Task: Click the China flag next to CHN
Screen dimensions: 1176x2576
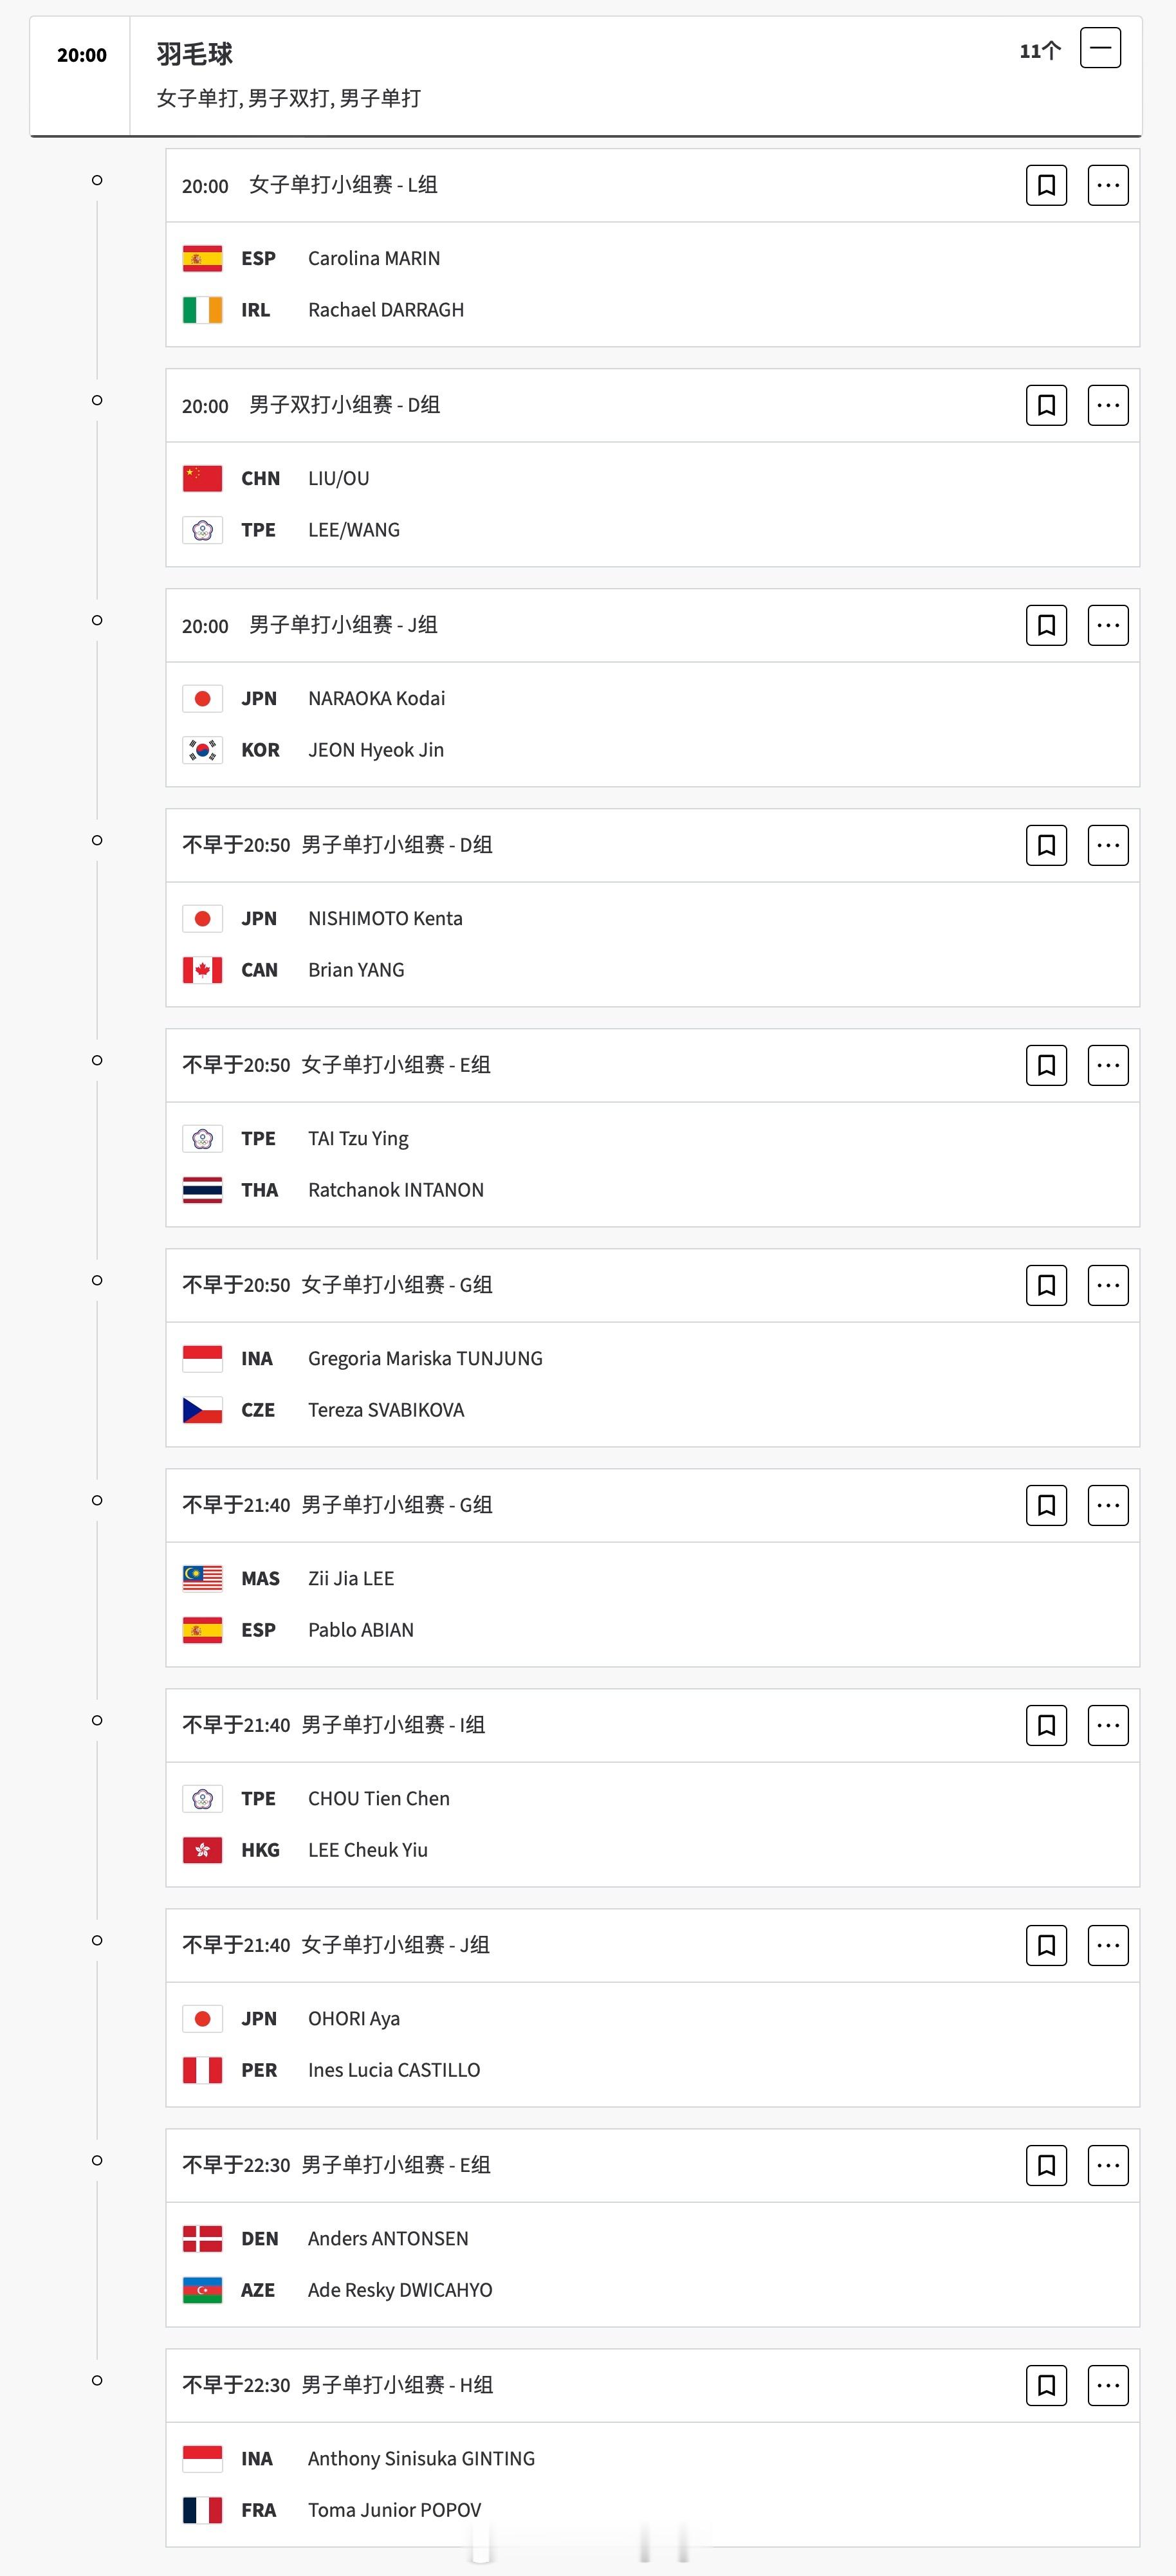Action: [x=202, y=478]
